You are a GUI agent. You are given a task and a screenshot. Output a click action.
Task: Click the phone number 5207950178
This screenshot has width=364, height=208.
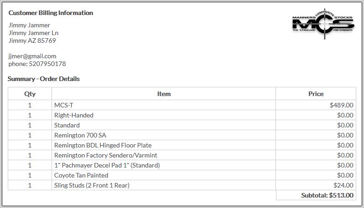pos(47,64)
